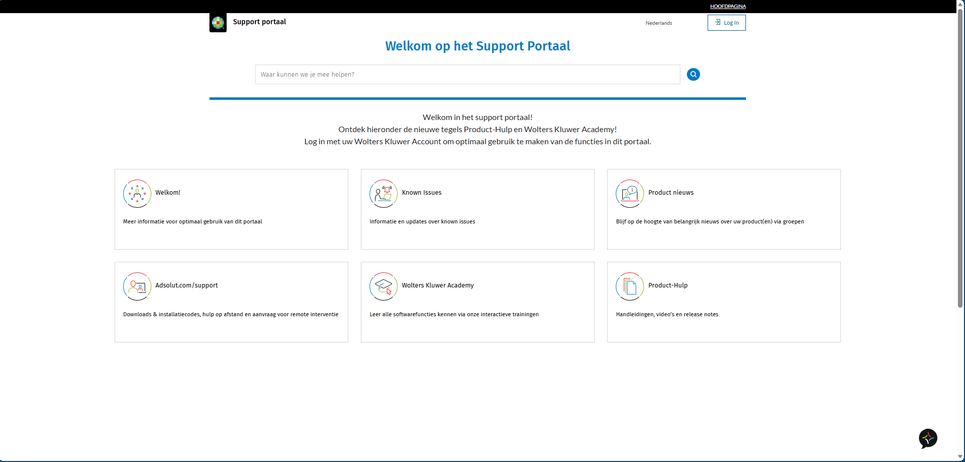Click 'Blijf op de hoogte van belangrijk nieuws' text

point(710,221)
